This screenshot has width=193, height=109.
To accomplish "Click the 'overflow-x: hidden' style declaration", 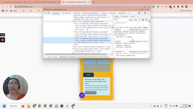I will point(124,37).
